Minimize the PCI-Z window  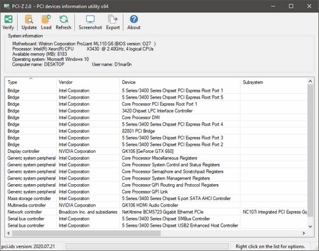coord(273,6)
